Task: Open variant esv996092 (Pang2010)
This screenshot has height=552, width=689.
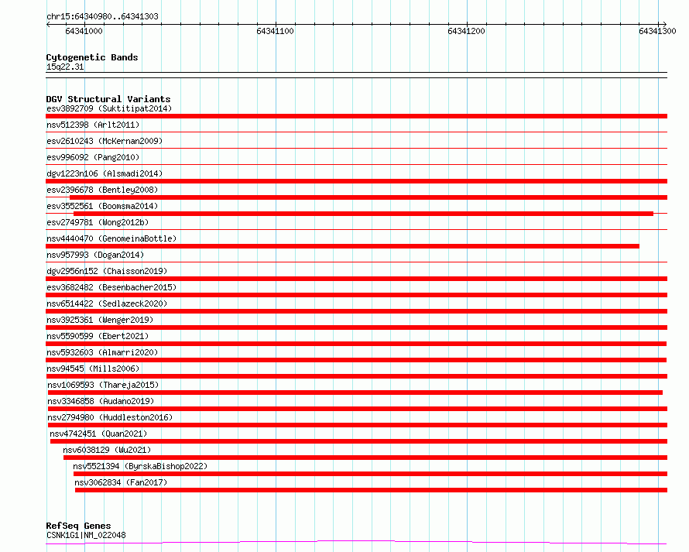Action: coord(93,157)
